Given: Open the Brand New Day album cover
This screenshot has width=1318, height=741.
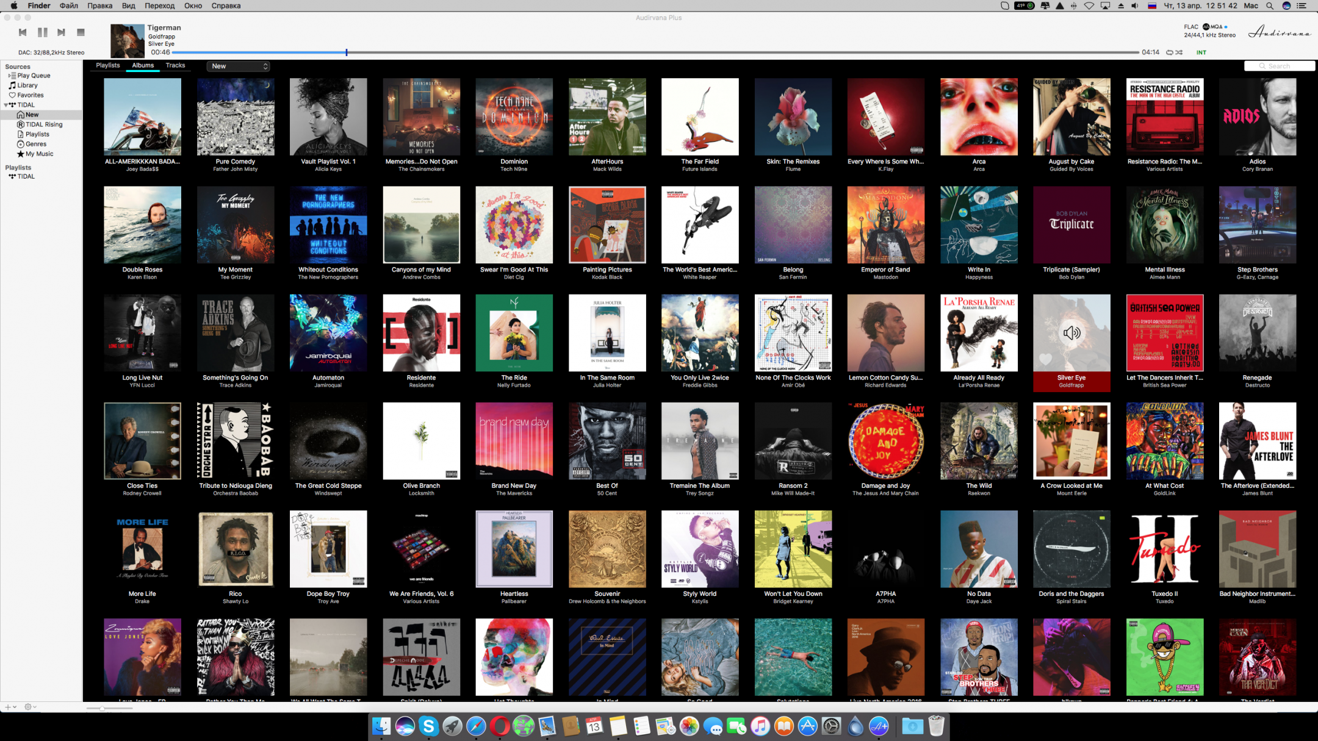Looking at the screenshot, I should [x=514, y=441].
